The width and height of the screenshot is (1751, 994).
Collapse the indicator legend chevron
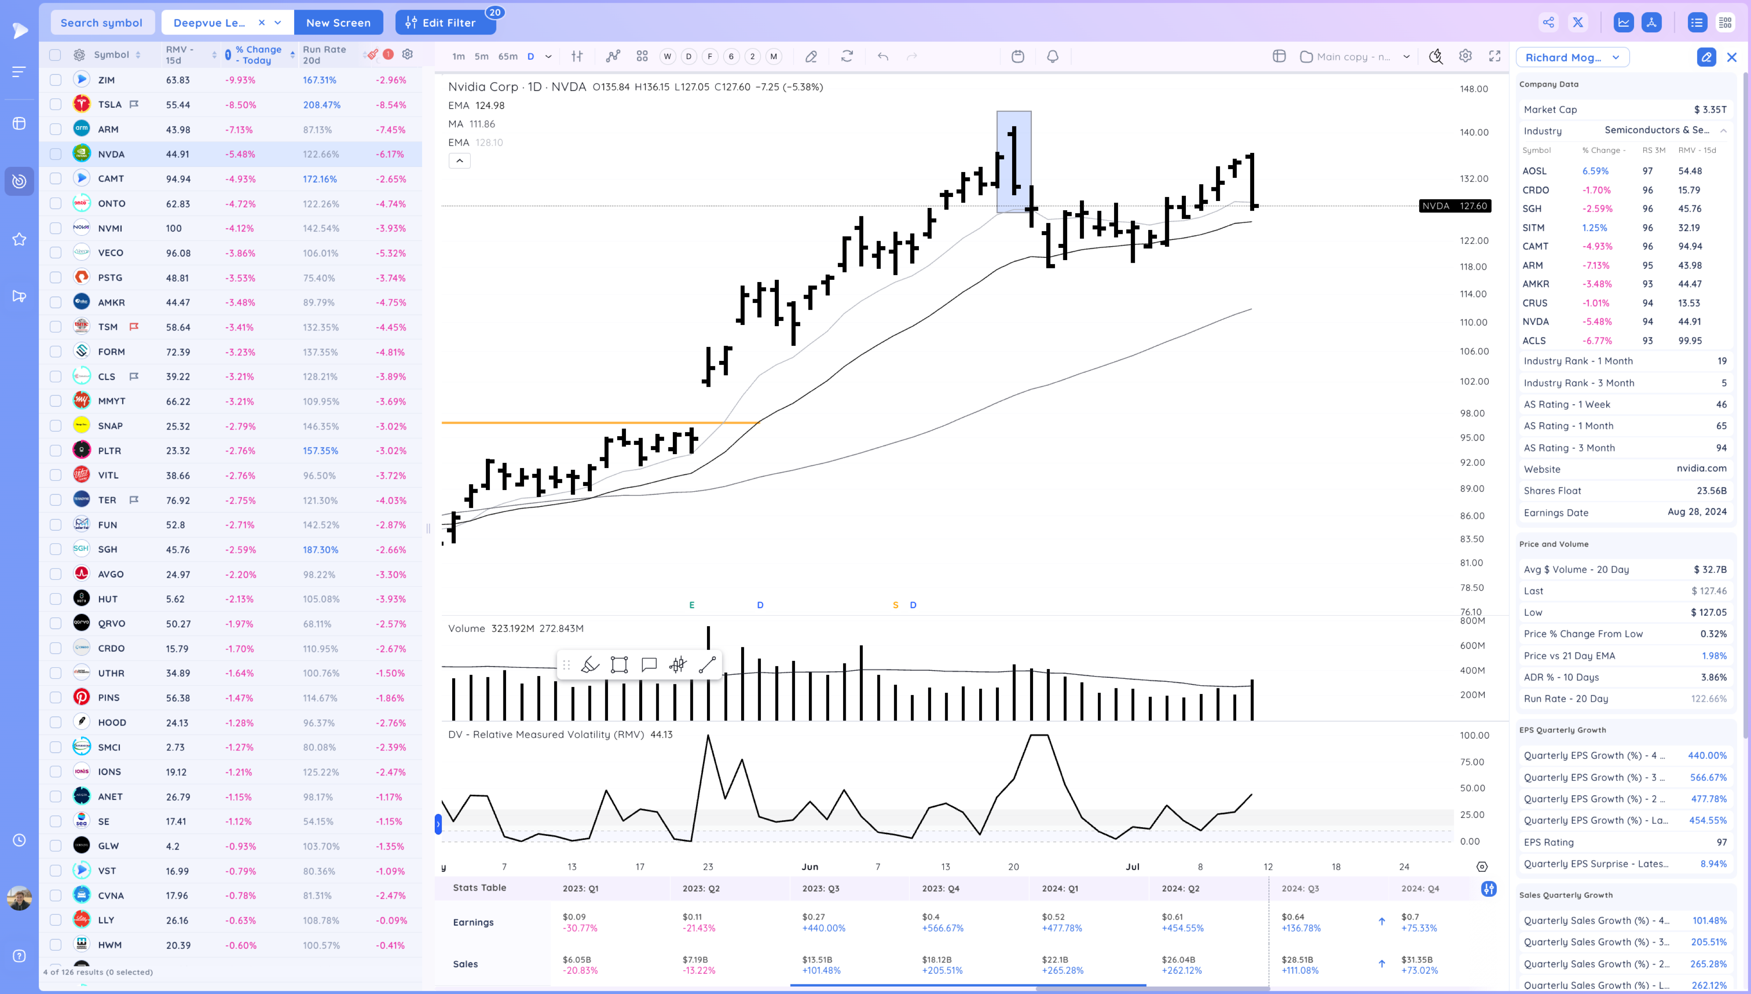click(x=459, y=160)
